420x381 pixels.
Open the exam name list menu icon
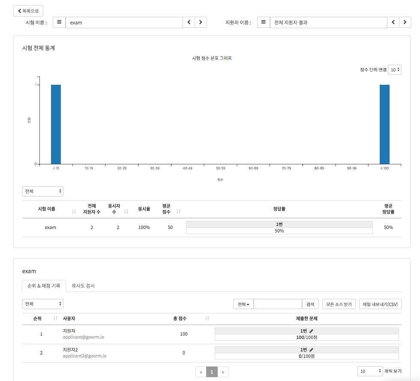coord(59,23)
